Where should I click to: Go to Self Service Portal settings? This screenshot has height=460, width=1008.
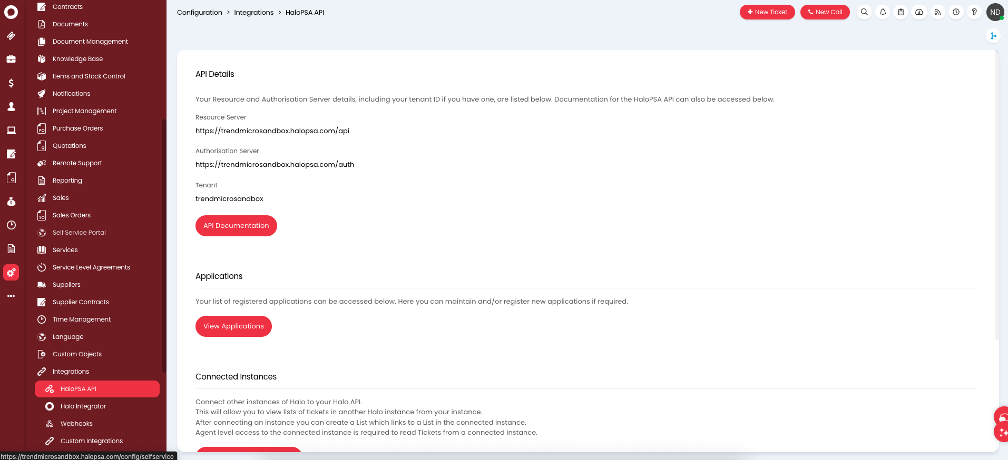tap(79, 233)
